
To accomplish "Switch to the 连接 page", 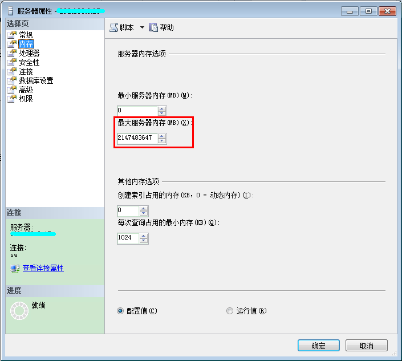I will click(26, 71).
